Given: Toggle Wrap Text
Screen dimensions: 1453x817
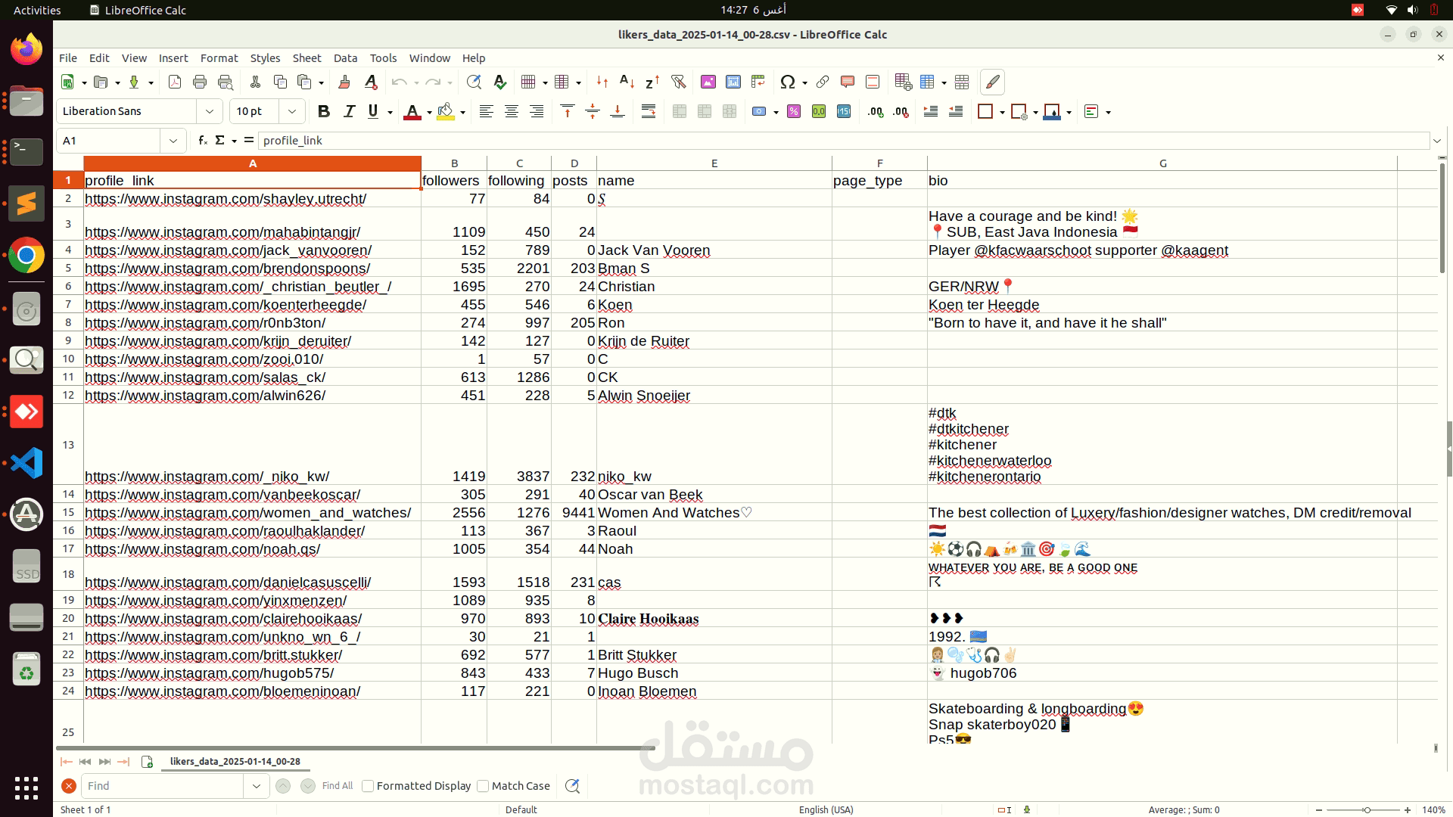Looking at the screenshot, I should [649, 112].
